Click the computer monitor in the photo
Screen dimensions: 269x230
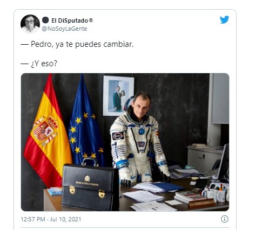click(x=224, y=163)
